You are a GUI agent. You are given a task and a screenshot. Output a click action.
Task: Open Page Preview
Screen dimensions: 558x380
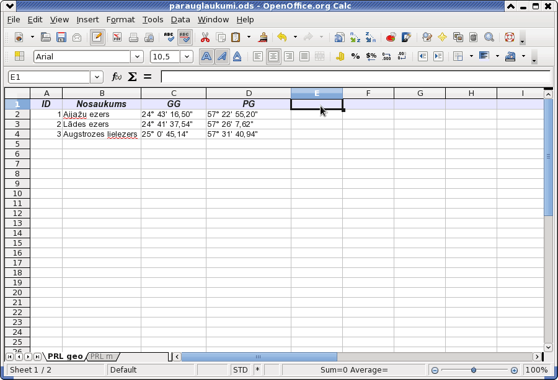[149, 37]
